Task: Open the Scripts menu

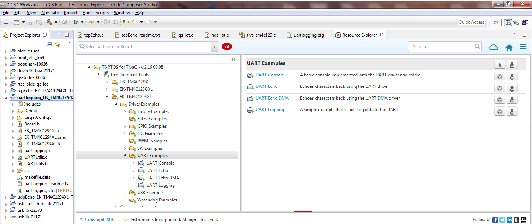Action: click(x=102, y=13)
